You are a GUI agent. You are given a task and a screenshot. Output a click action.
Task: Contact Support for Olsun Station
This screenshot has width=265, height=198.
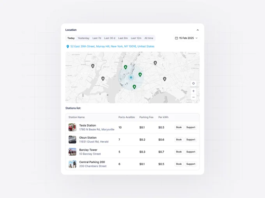[191, 140]
